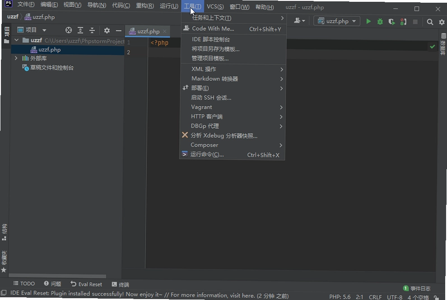The image size is (447, 300).
Task: Expand HTTP 客户端 submenu
Action: [233, 117]
